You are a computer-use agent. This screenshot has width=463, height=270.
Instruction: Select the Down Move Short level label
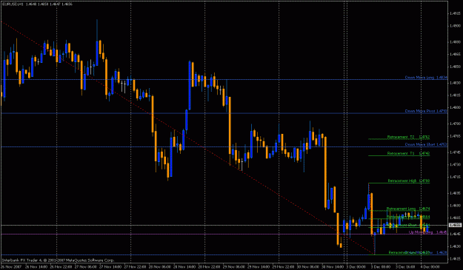426,144
